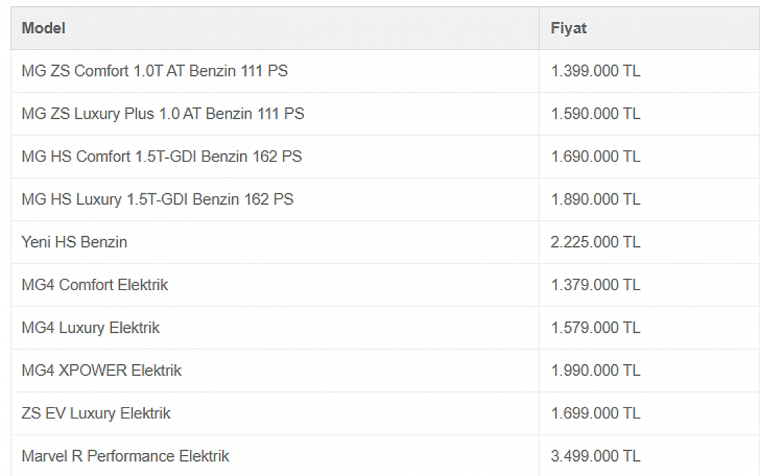
Task: Click MG HS Luxury 1.5T-GDI Benzin entry
Action: [158, 199]
